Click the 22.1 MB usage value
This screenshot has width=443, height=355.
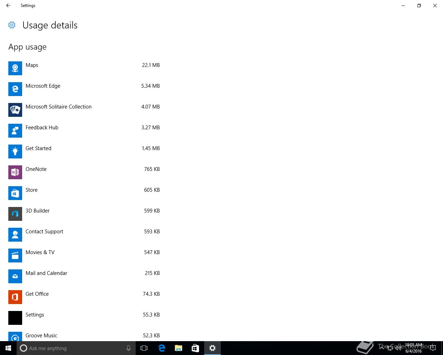point(151,65)
